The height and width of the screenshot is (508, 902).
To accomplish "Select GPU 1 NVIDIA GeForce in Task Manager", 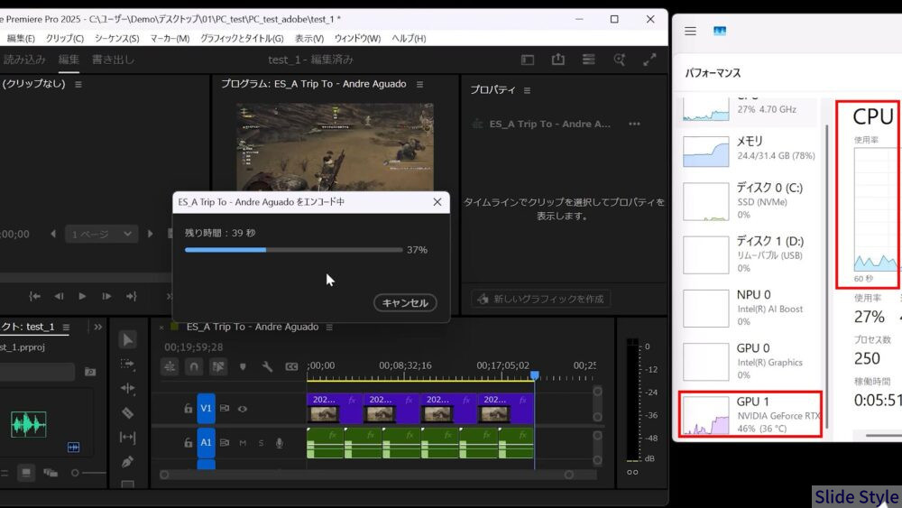I will coord(750,415).
